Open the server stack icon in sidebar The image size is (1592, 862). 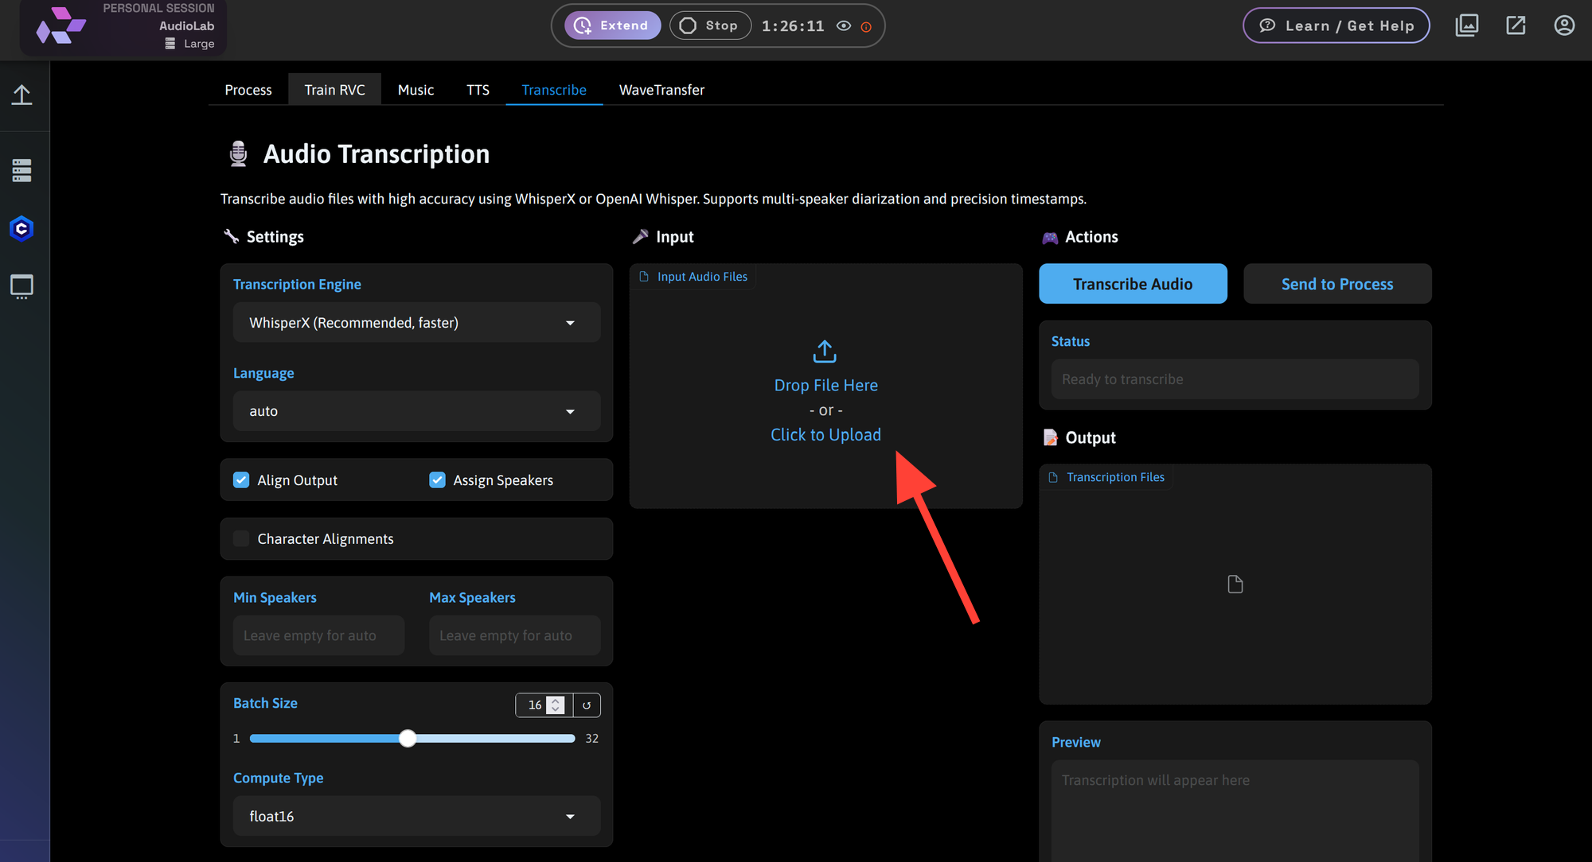point(21,170)
